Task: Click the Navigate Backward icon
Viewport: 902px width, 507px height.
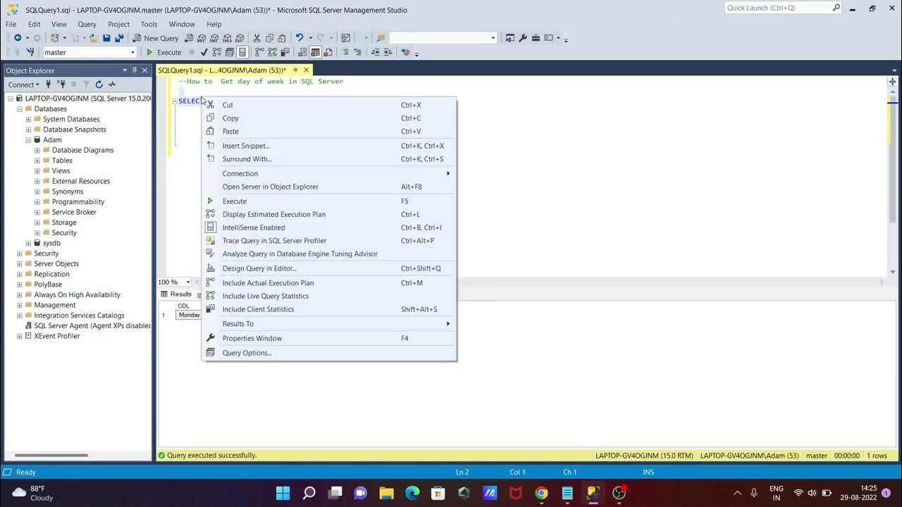Action: (18, 38)
